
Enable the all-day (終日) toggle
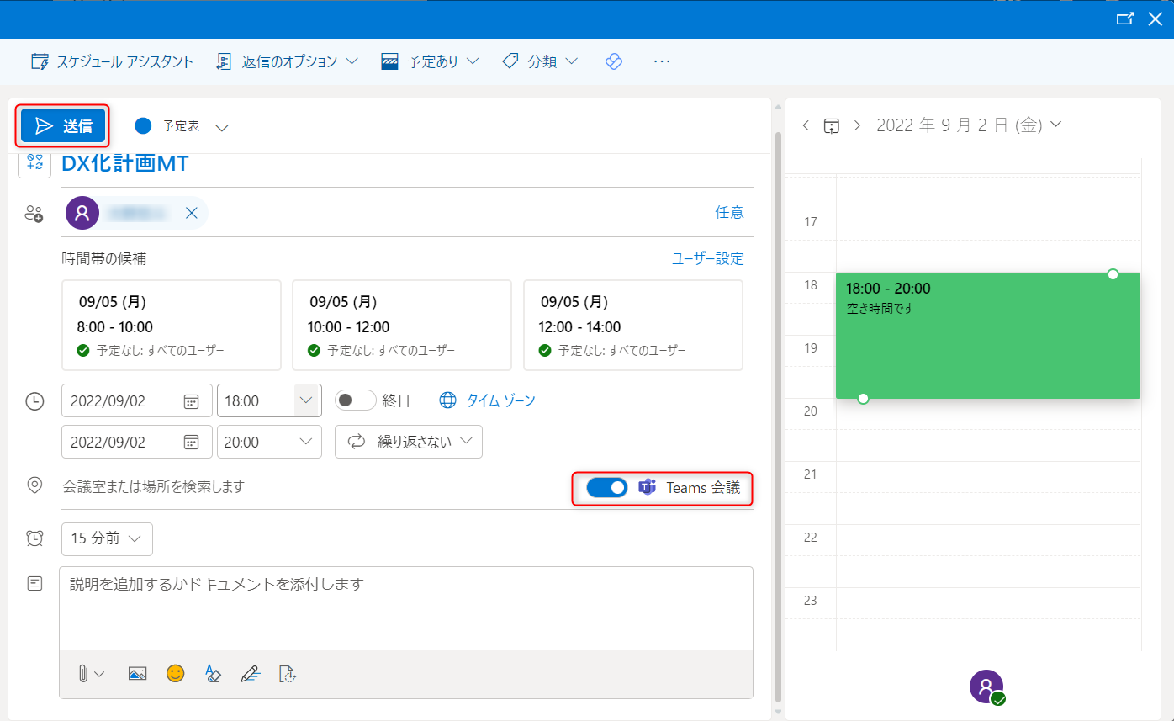pos(355,400)
